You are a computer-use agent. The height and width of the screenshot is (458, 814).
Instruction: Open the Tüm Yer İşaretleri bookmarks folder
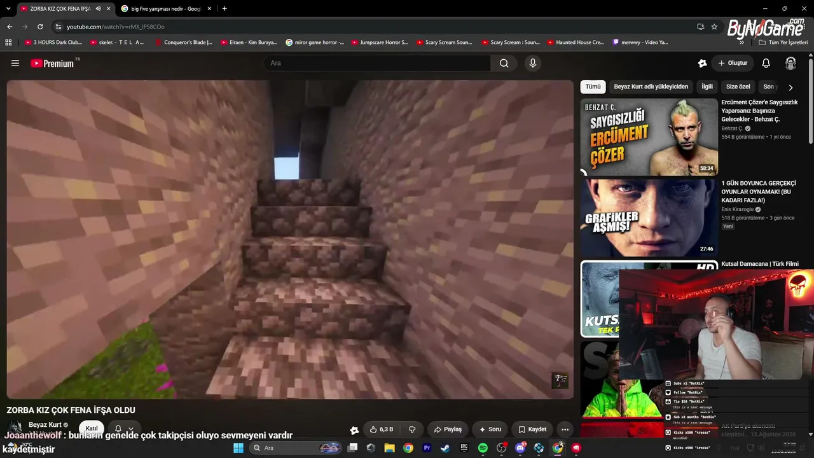[783, 43]
